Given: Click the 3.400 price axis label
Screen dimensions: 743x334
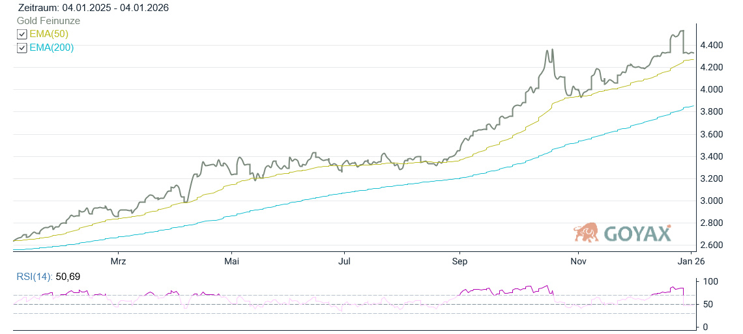Looking at the screenshot, I should [710, 156].
